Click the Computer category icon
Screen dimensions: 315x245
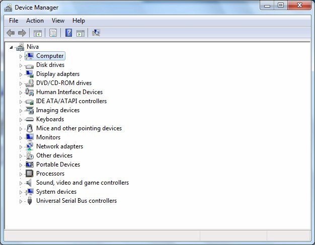(30, 56)
